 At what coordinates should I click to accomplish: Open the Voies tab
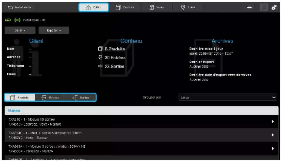click(x=156, y=7)
